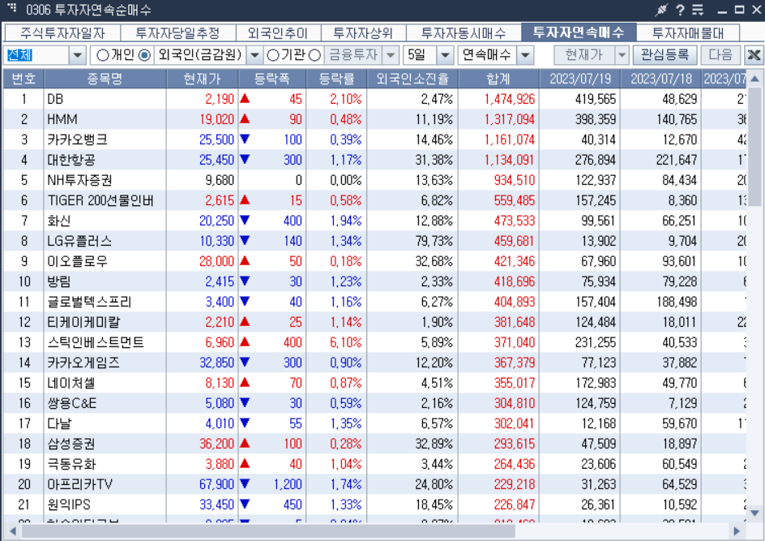The image size is (765, 541).
Task: Click the 번호 column header
Action: pos(24,79)
